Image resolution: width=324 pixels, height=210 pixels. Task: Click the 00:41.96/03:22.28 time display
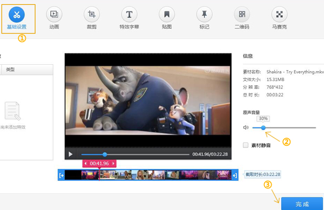(210, 154)
